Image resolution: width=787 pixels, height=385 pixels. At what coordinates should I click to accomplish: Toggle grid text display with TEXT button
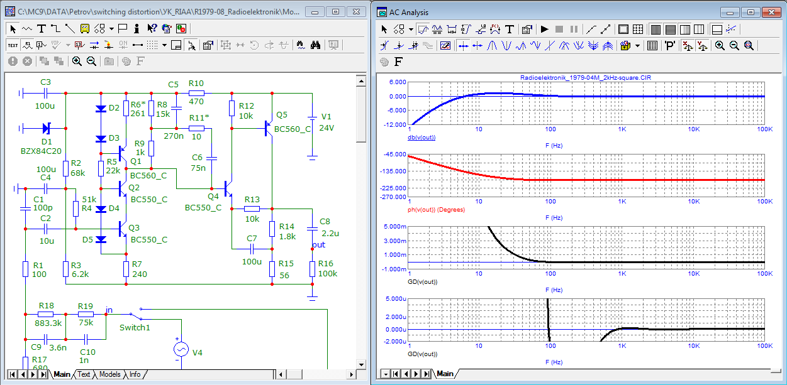coord(13,45)
